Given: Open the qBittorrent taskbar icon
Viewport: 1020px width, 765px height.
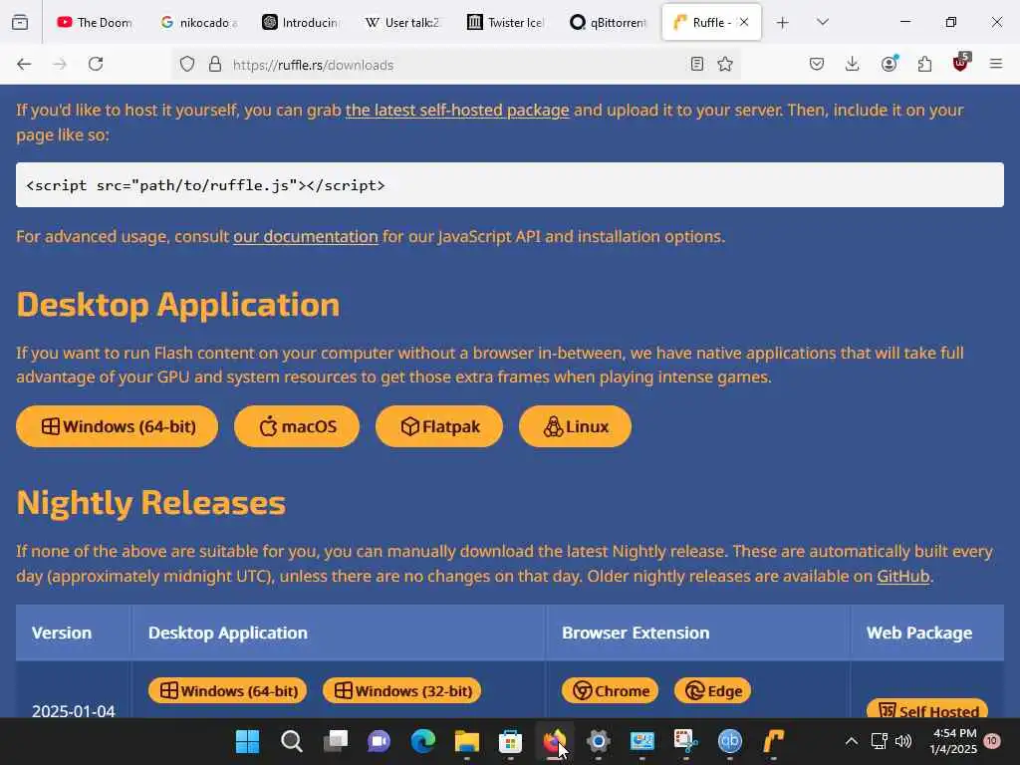Looking at the screenshot, I should point(729,741).
